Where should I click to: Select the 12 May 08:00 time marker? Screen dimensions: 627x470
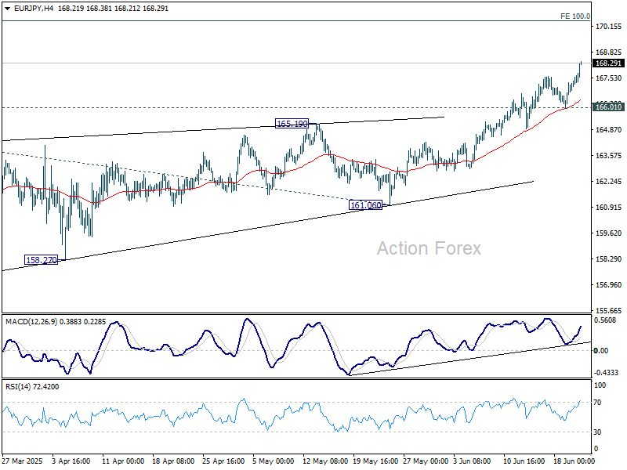click(x=325, y=461)
